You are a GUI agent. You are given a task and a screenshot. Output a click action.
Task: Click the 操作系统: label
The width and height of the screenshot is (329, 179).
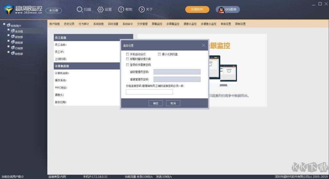(x=61, y=80)
